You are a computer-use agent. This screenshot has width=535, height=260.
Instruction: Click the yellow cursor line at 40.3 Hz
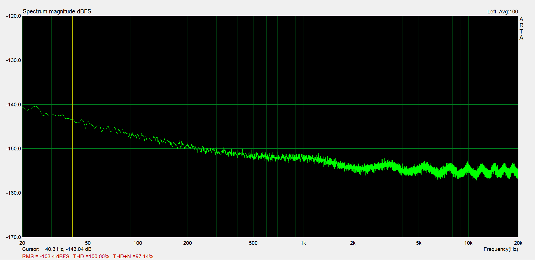tap(72, 126)
